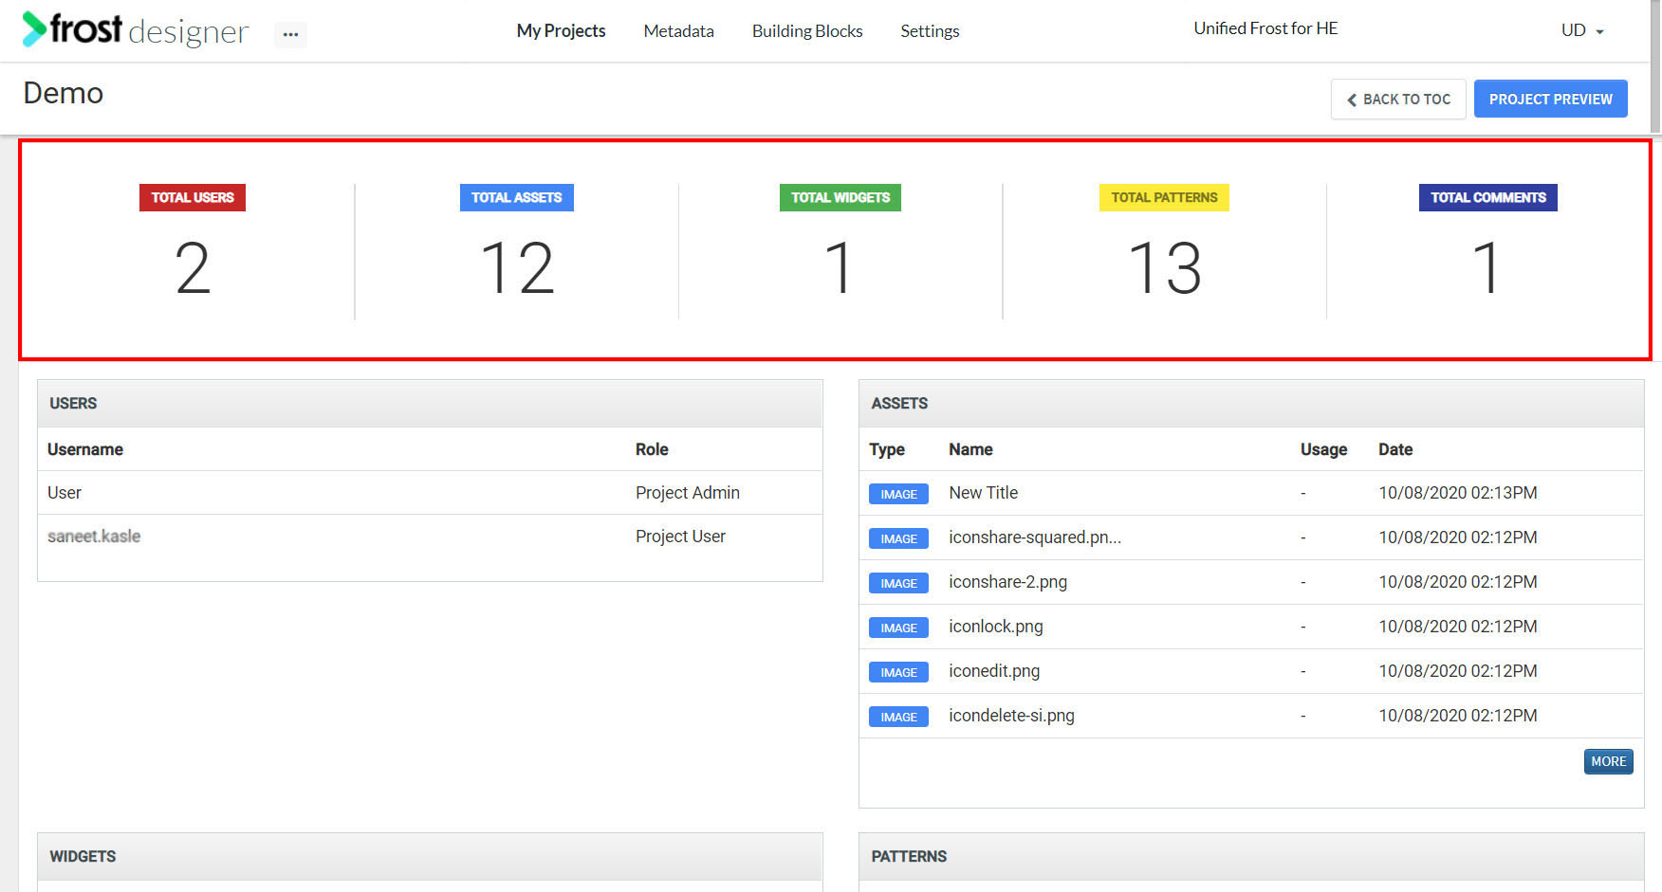This screenshot has width=1662, height=892.
Task: Click IMAGE badge for icondelete-si.png
Action: tap(898, 717)
